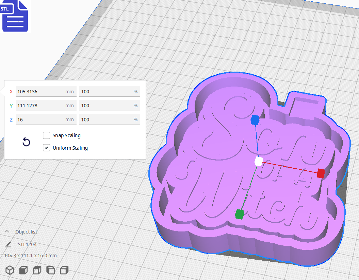This screenshot has width=359, height=280.
Task: Click the X percentage field showing 100
Action: 110,91
